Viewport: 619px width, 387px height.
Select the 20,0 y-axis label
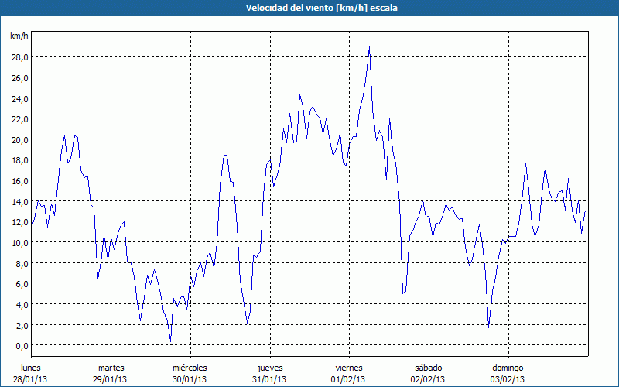pyautogui.click(x=19, y=139)
